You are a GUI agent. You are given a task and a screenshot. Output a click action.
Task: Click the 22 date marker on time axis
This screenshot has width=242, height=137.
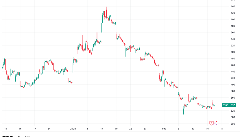pyautogui.click(x=131, y=129)
